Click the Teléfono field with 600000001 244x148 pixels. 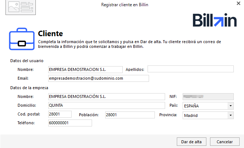tap(70, 123)
